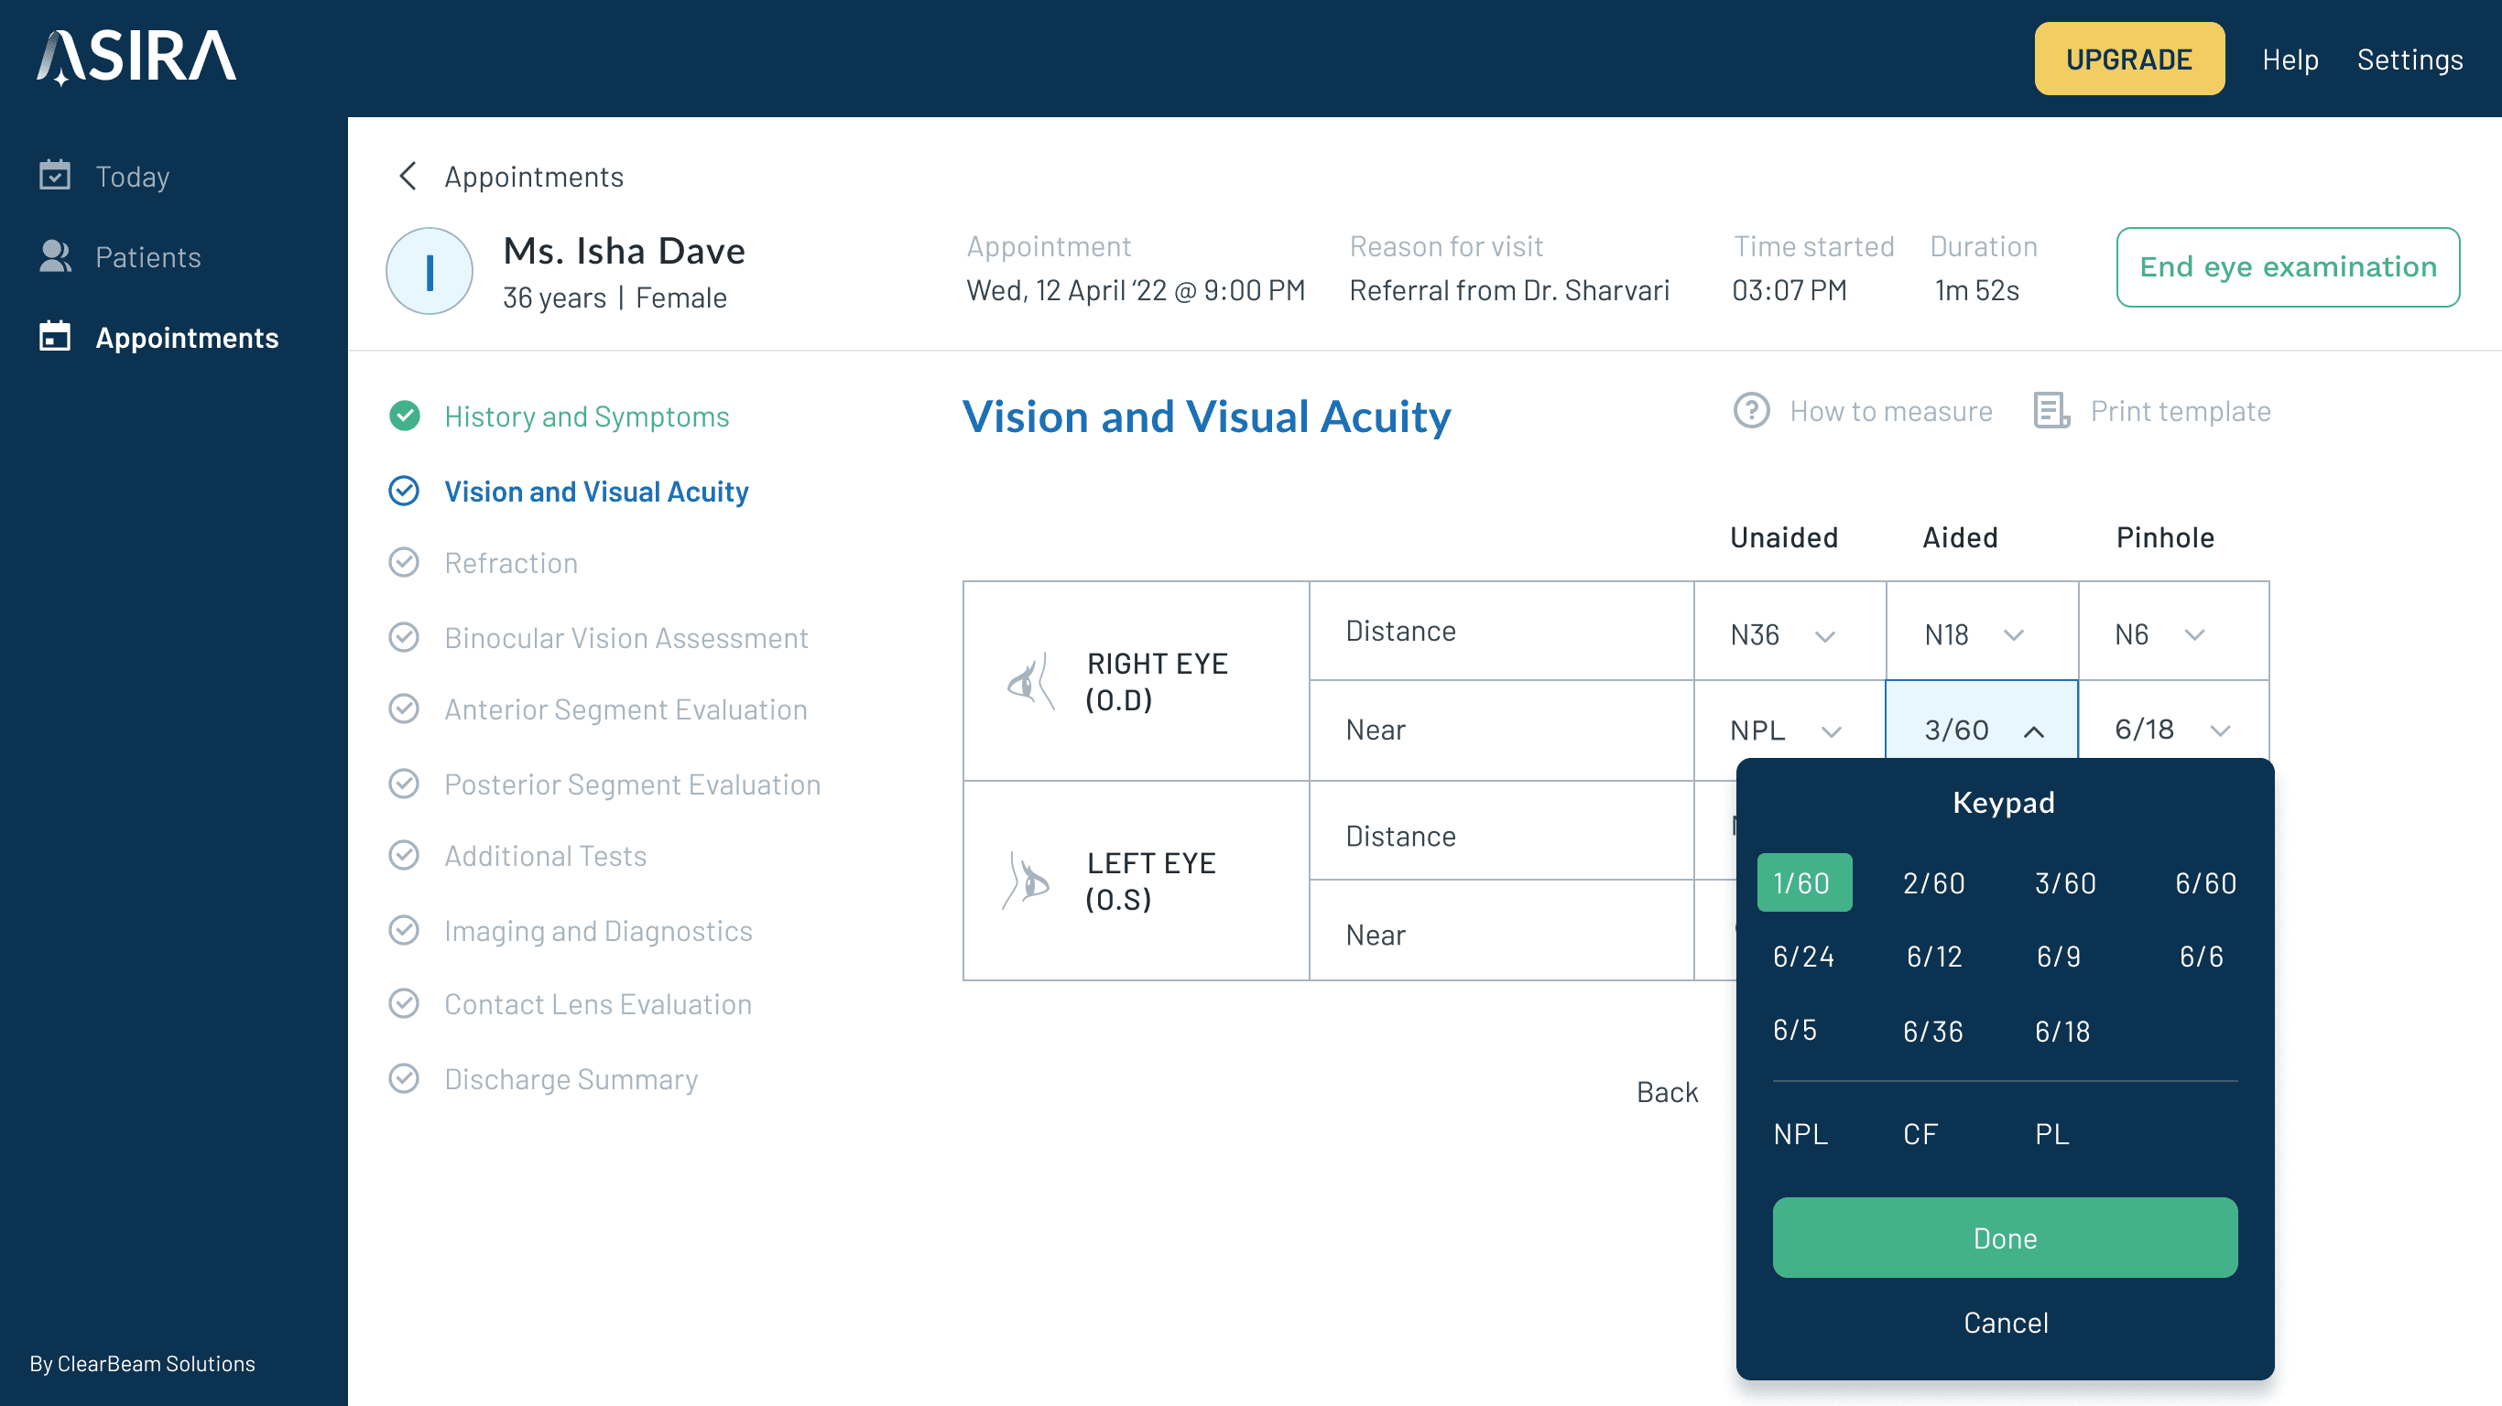Click the Refraction step check circle
The image size is (2502, 1406).
(404, 562)
